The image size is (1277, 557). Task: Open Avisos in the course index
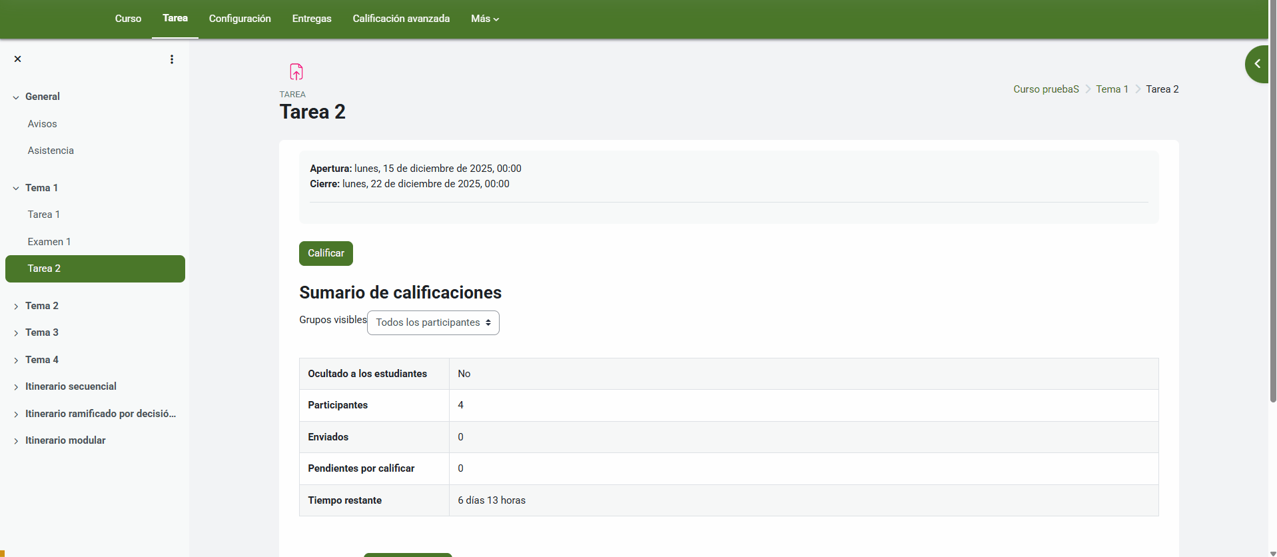coord(43,124)
